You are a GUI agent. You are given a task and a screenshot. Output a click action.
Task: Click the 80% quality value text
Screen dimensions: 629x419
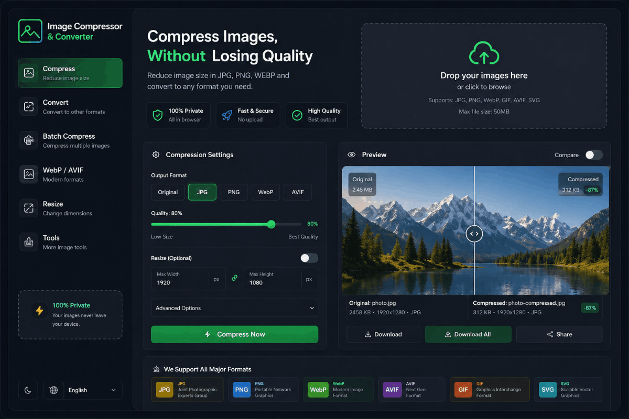(x=312, y=224)
